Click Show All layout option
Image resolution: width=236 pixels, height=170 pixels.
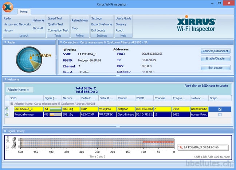[x=38, y=28]
